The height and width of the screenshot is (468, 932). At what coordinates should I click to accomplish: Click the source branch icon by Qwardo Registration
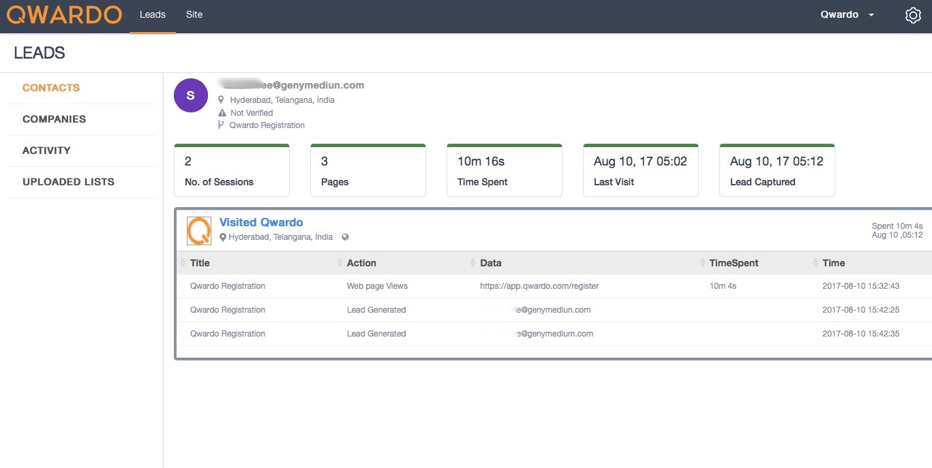click(221, 125)
